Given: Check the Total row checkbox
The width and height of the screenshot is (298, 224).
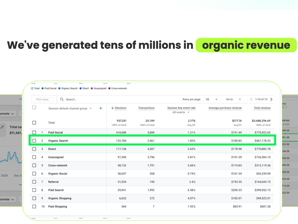Looking at the screenshot, I should 34,122.
